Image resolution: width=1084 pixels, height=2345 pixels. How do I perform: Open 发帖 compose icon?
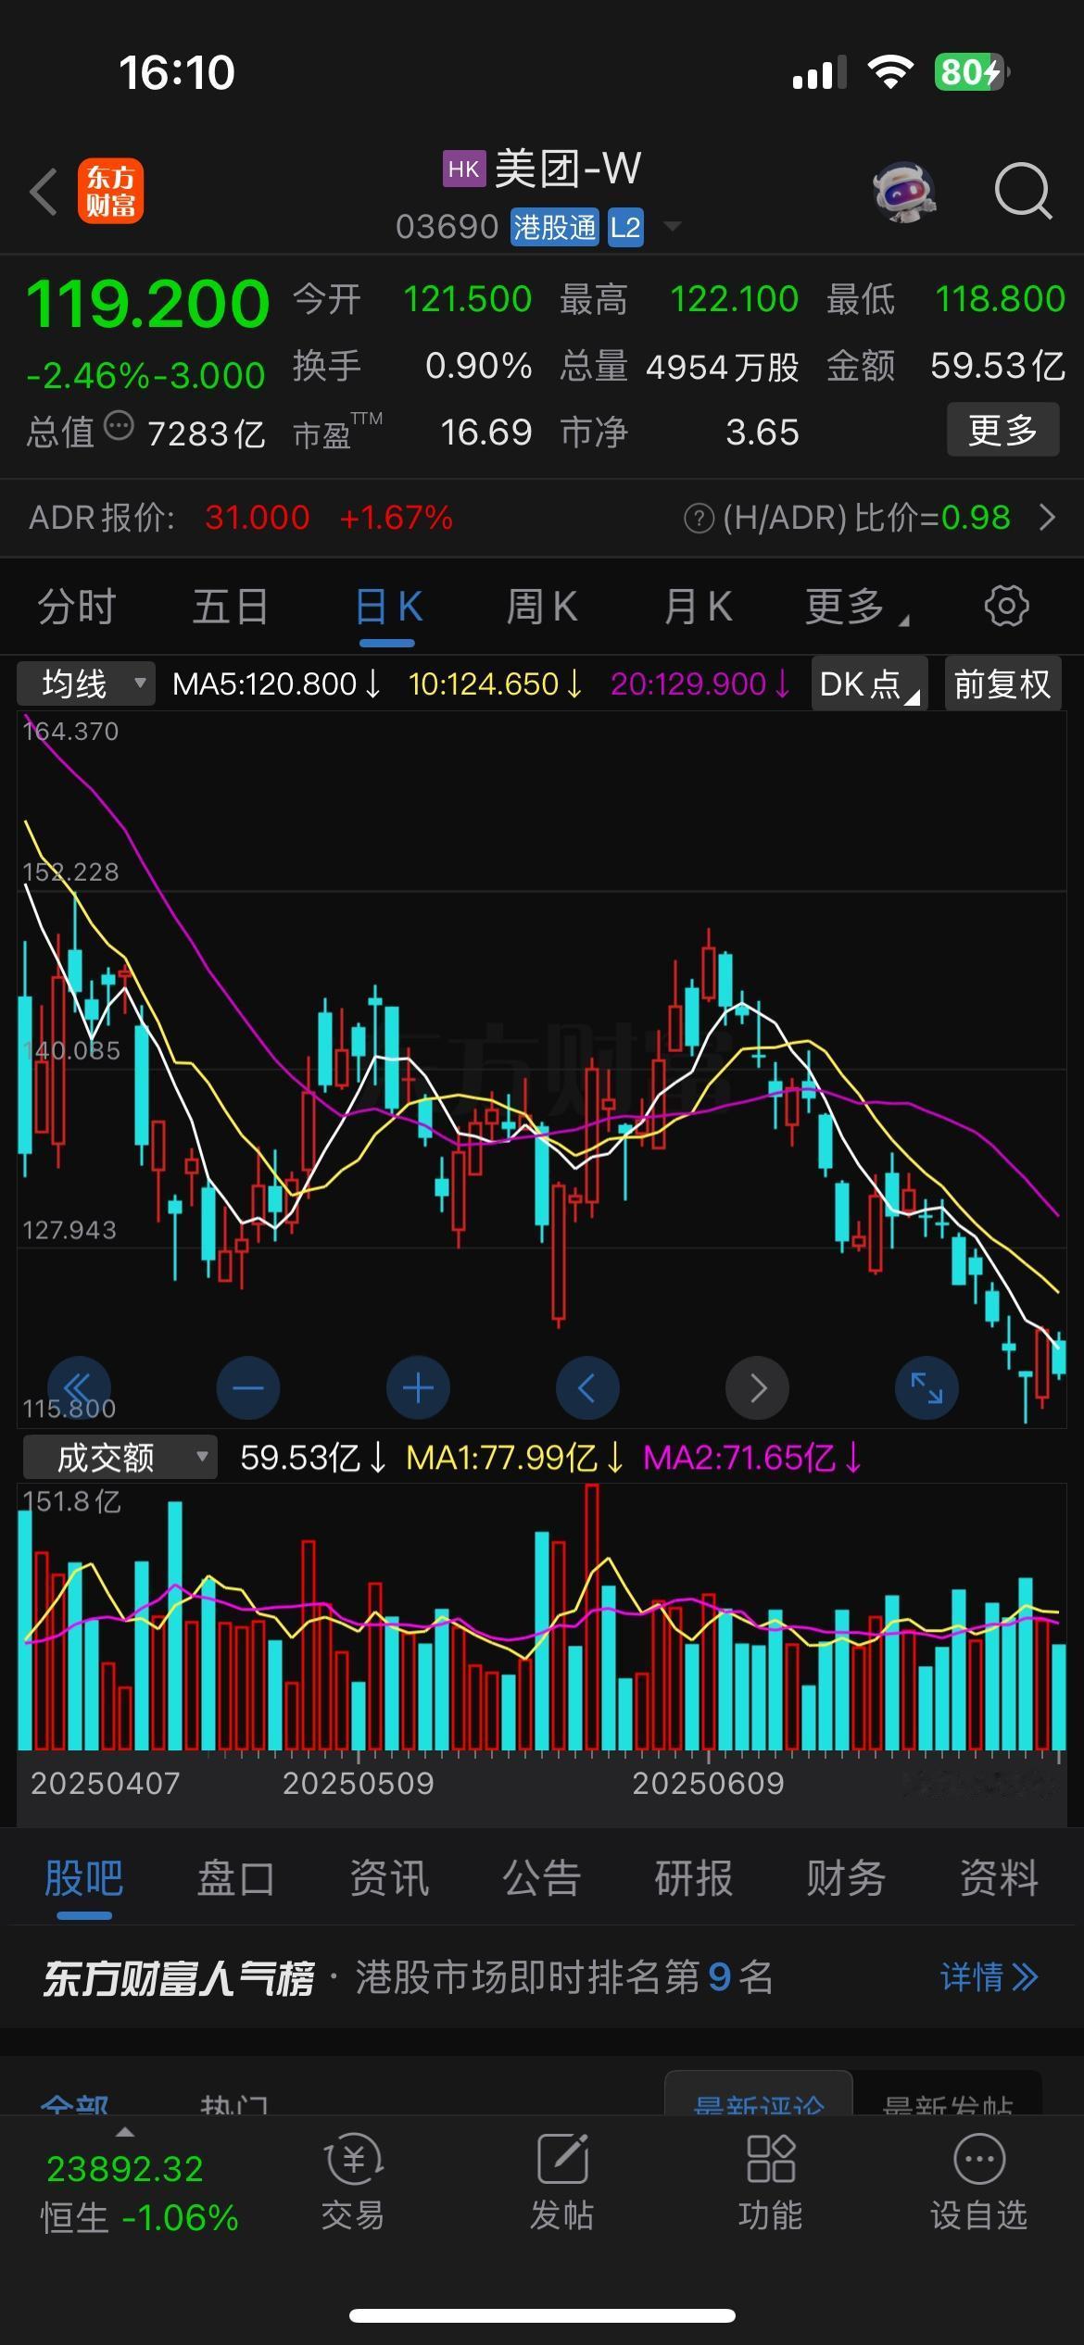coord(562,2158)
